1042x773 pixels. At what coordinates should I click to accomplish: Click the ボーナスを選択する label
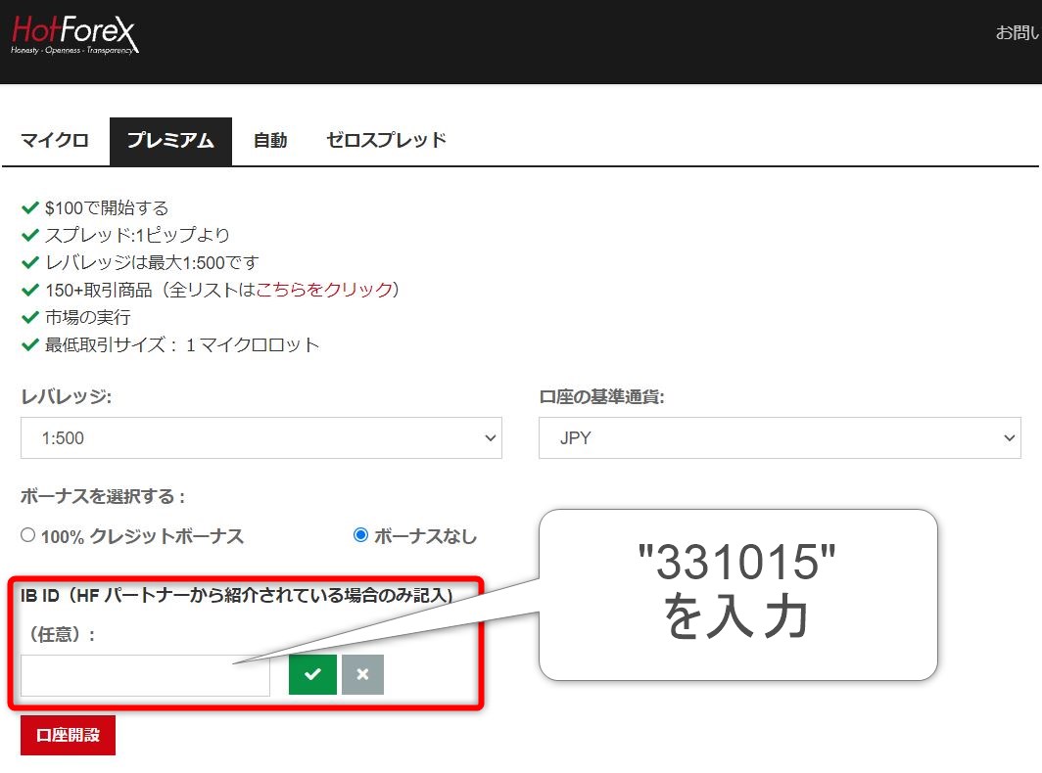pos(103,496)
